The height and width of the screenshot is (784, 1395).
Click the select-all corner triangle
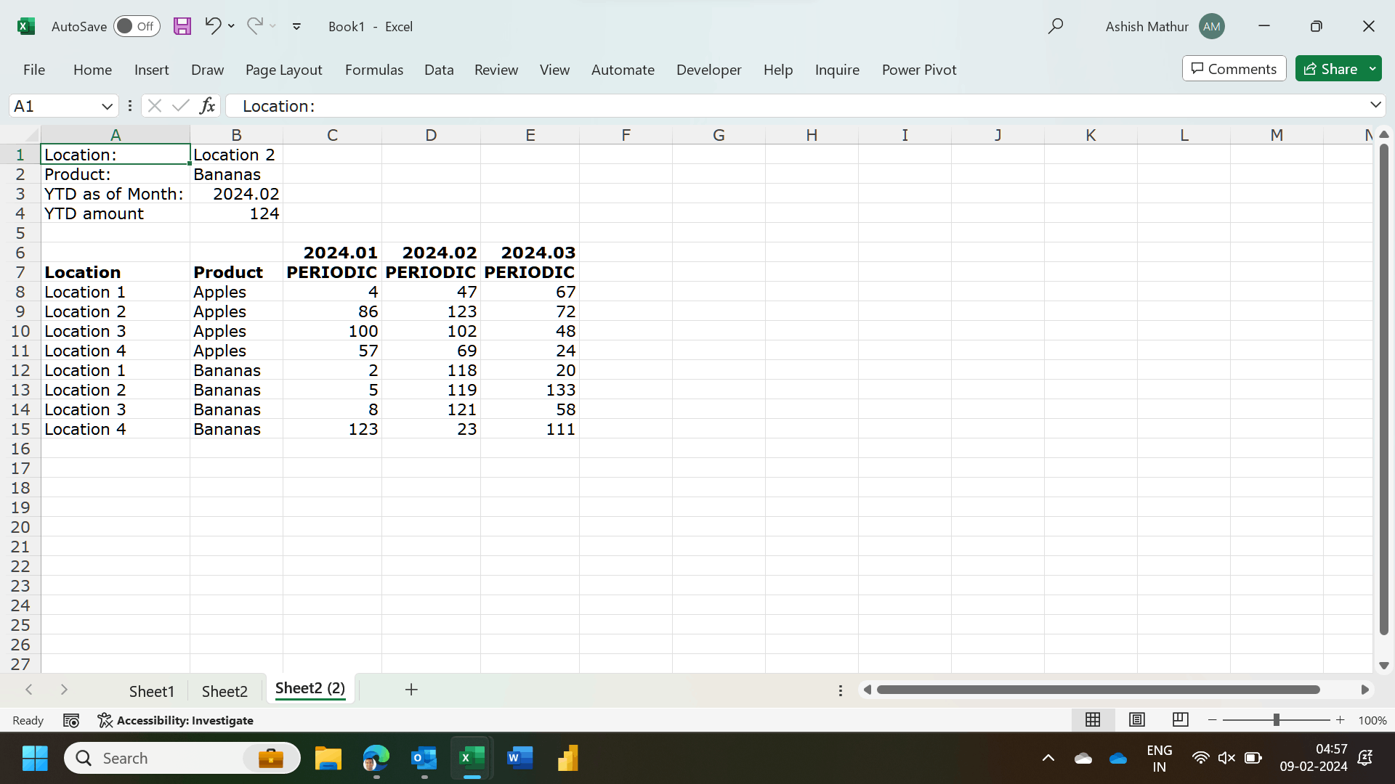(31, 135)
